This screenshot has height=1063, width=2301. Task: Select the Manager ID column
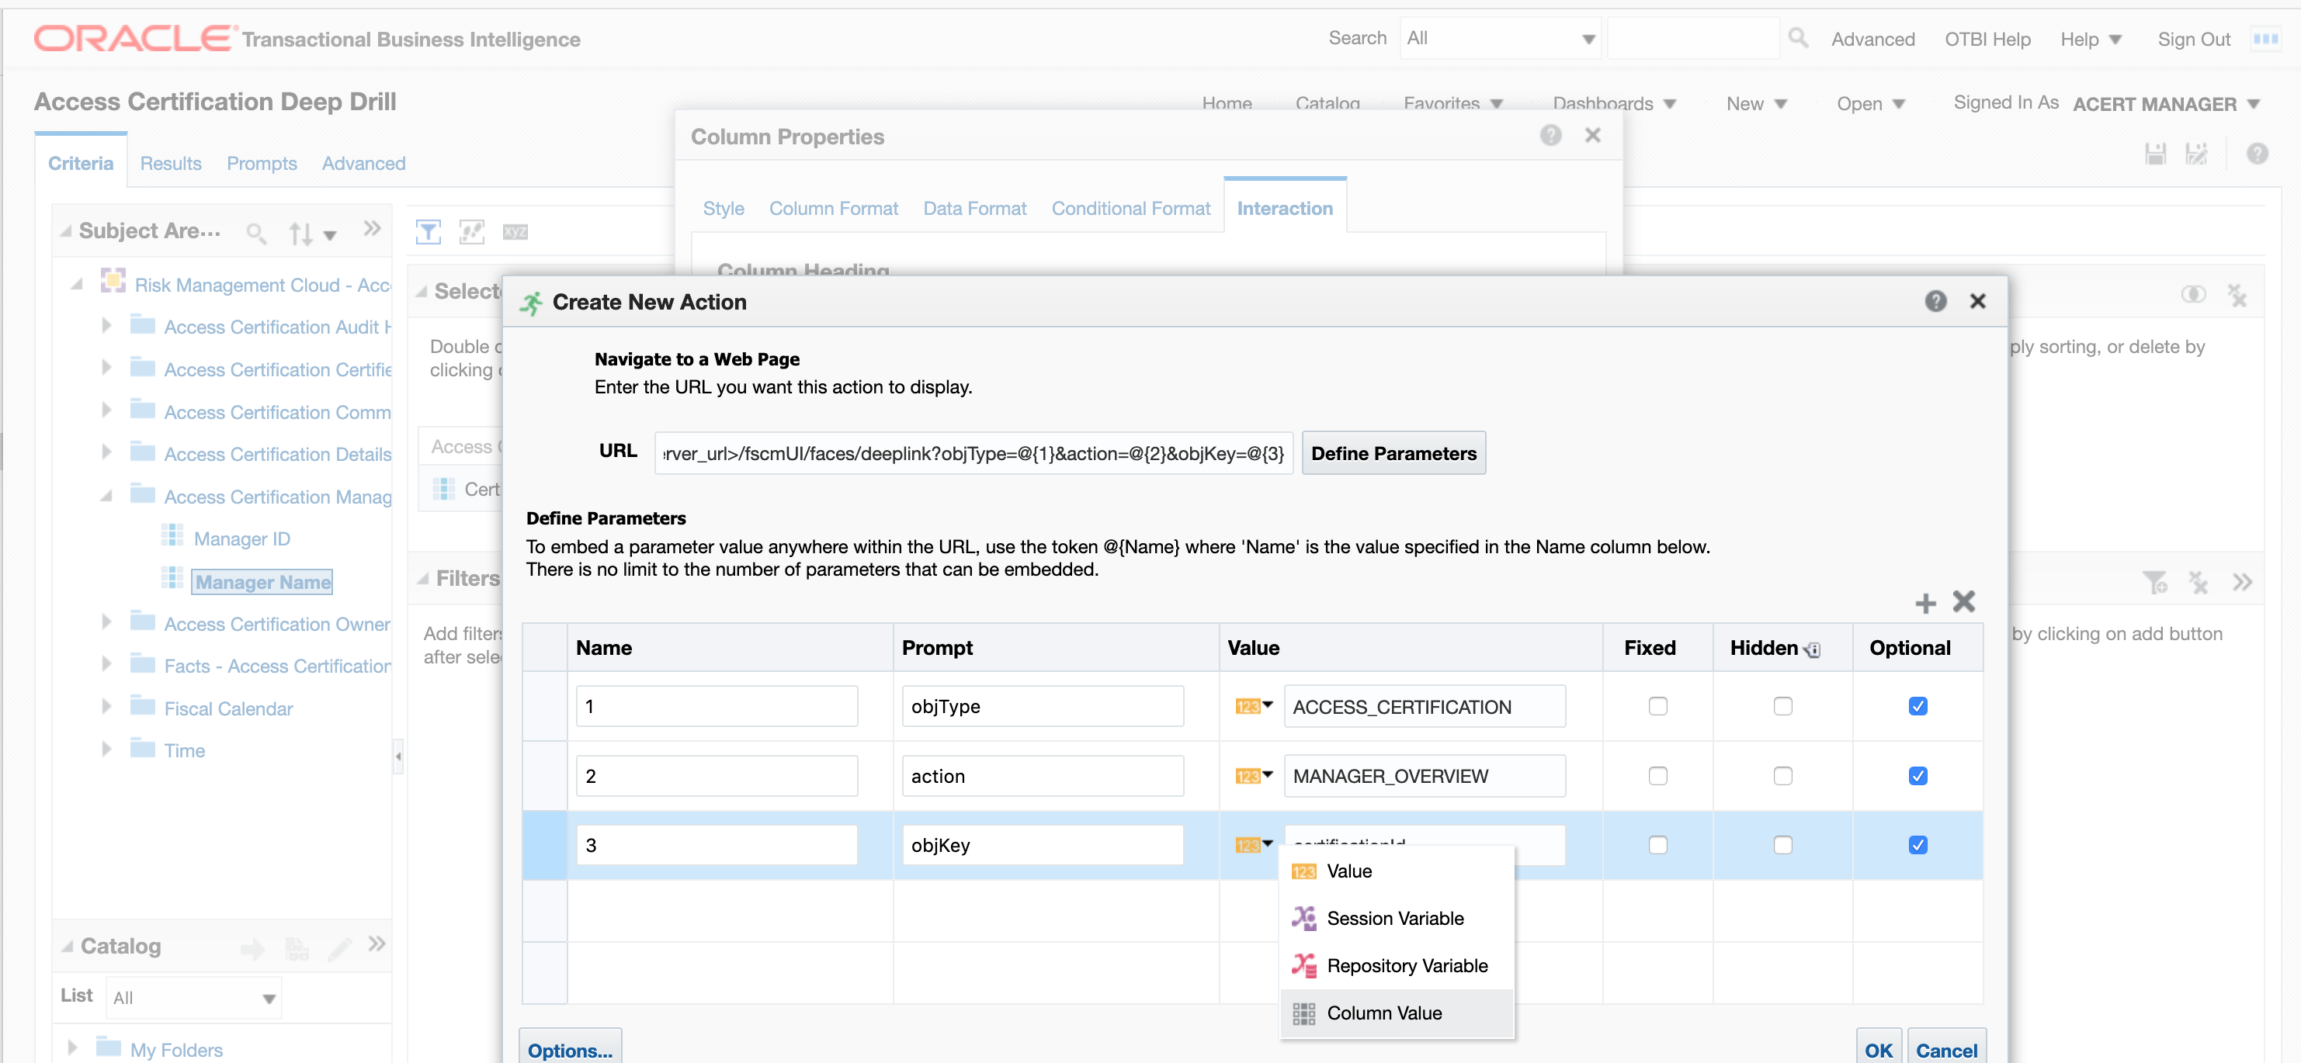click(x=241, y=538)
